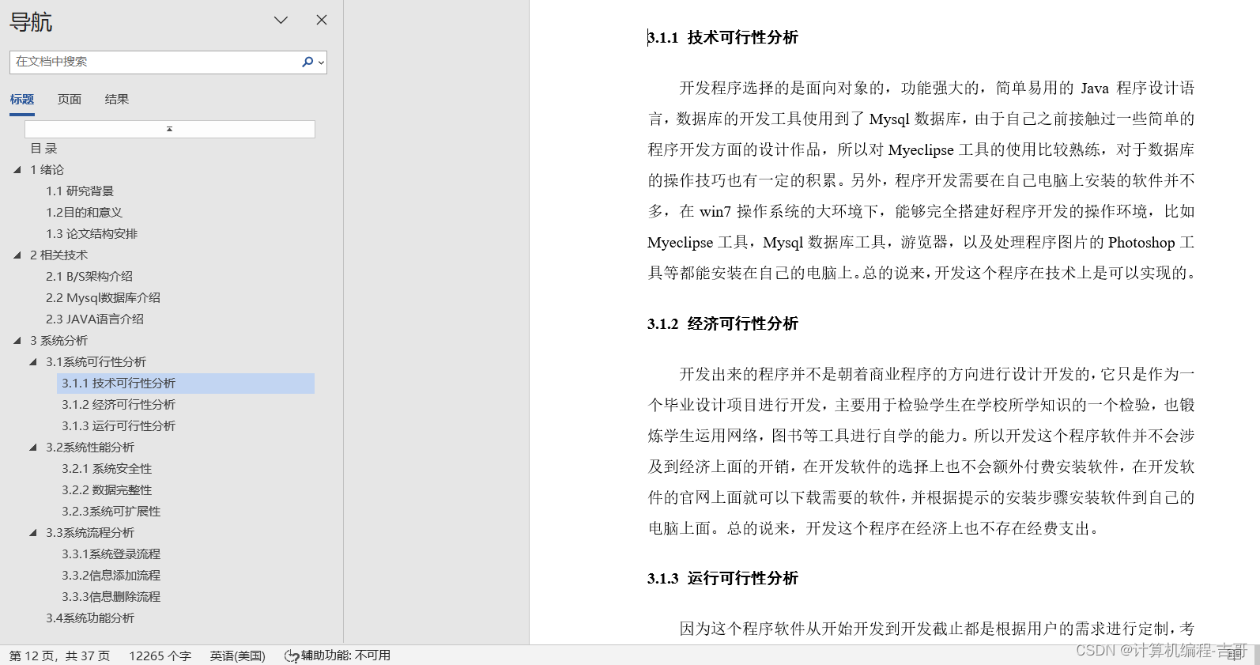Jump to 1.2目的和意义
The height and width of the screenshot is (665, 1260).
coord(84,213)
